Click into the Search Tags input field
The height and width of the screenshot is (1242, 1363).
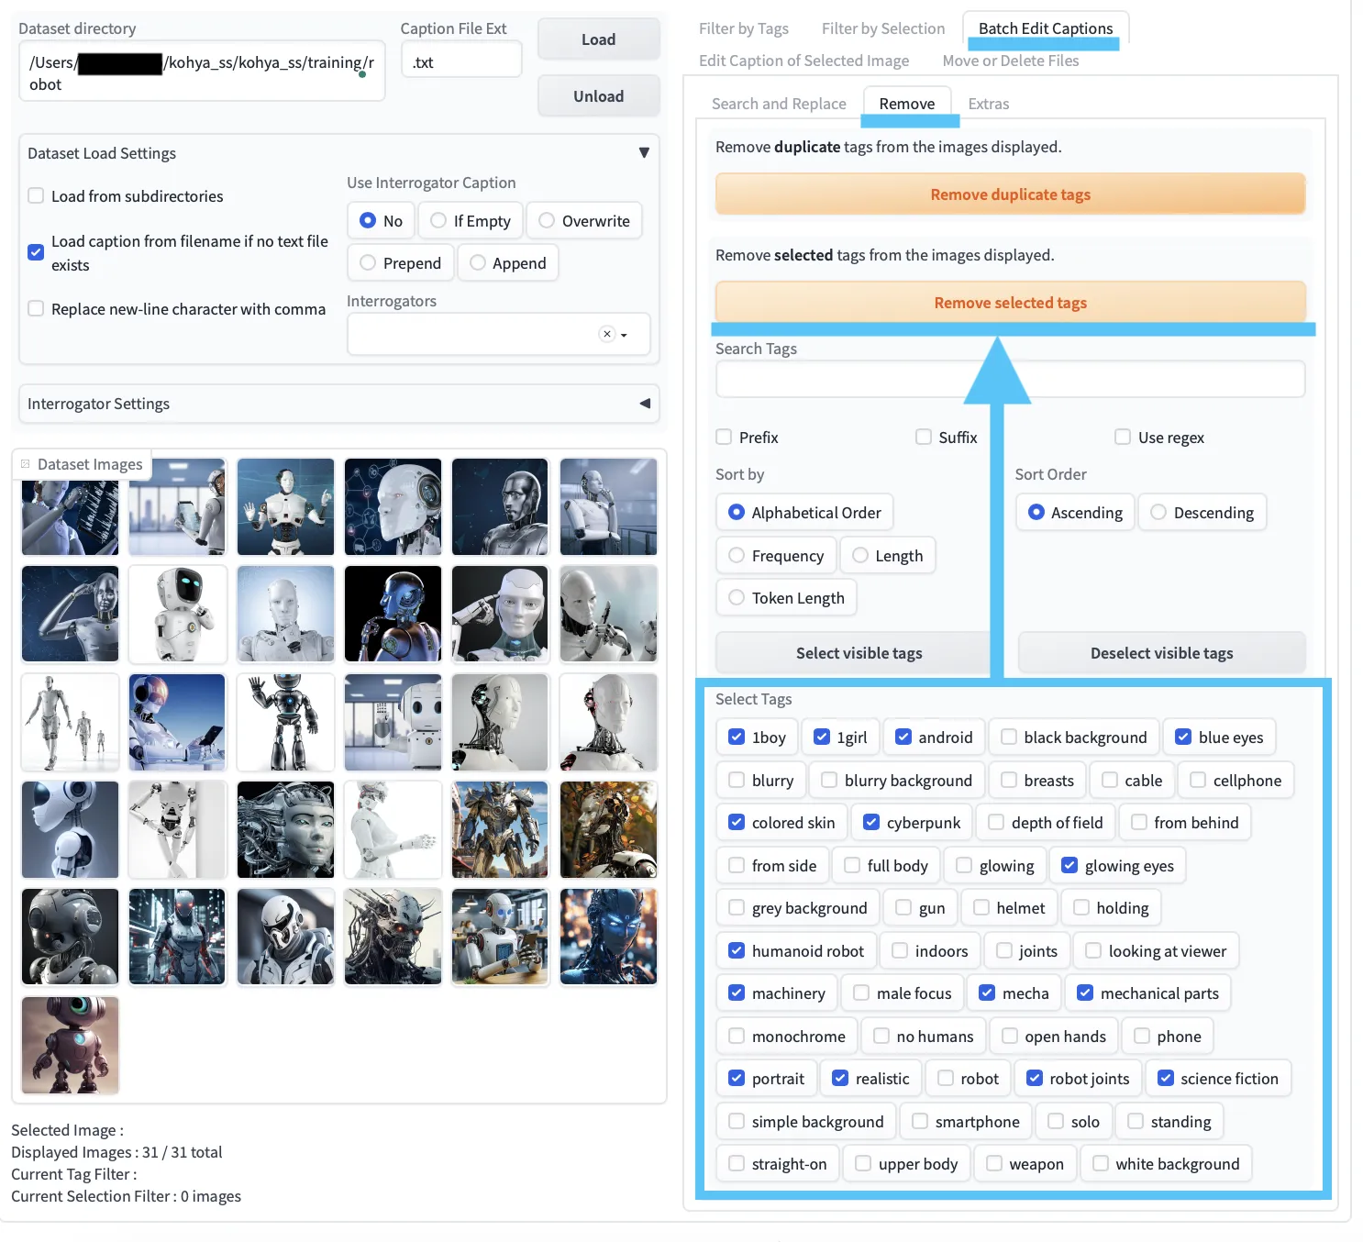pos(1010,379)
